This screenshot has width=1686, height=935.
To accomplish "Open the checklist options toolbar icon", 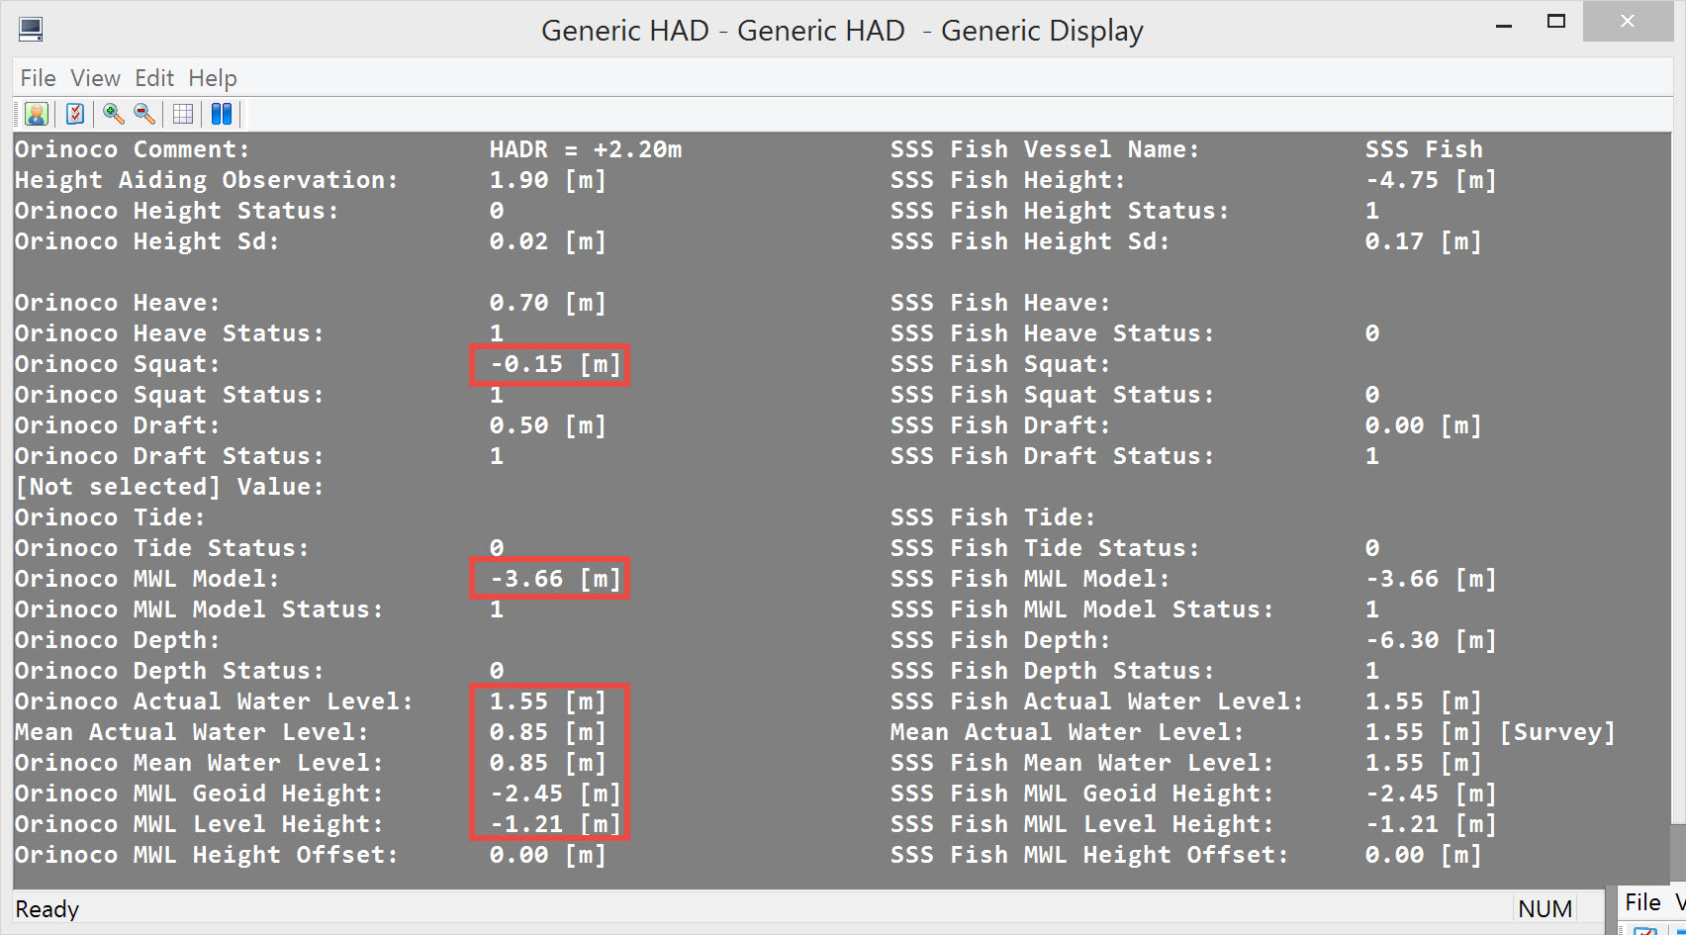I will [75, 114].
